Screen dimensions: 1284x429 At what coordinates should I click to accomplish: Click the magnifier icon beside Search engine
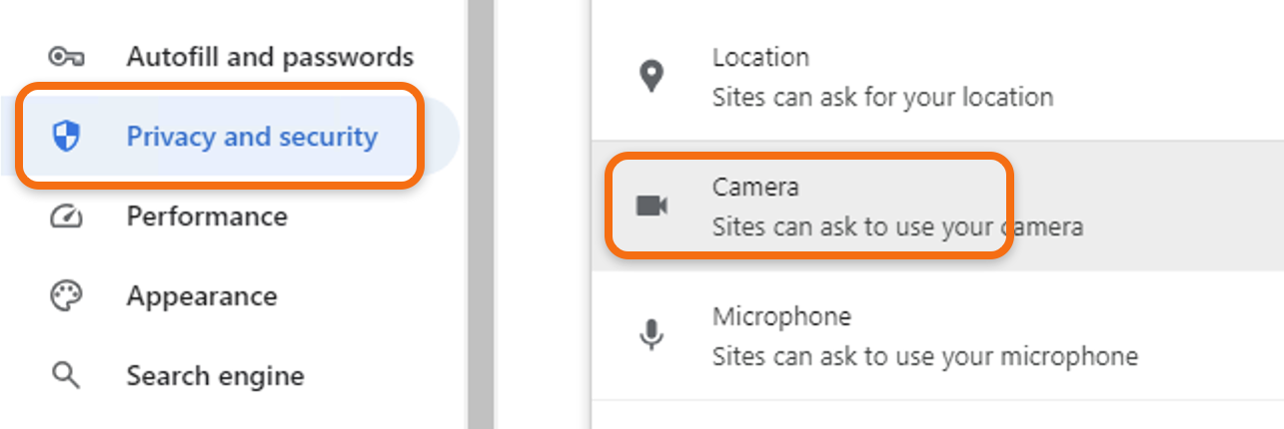coord(66,376)
